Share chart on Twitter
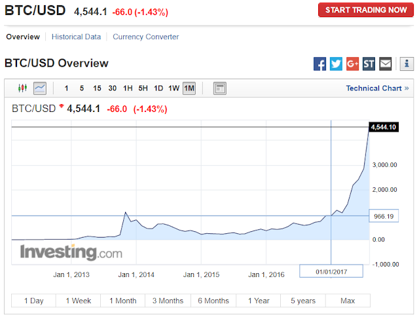 coord(336,64)
